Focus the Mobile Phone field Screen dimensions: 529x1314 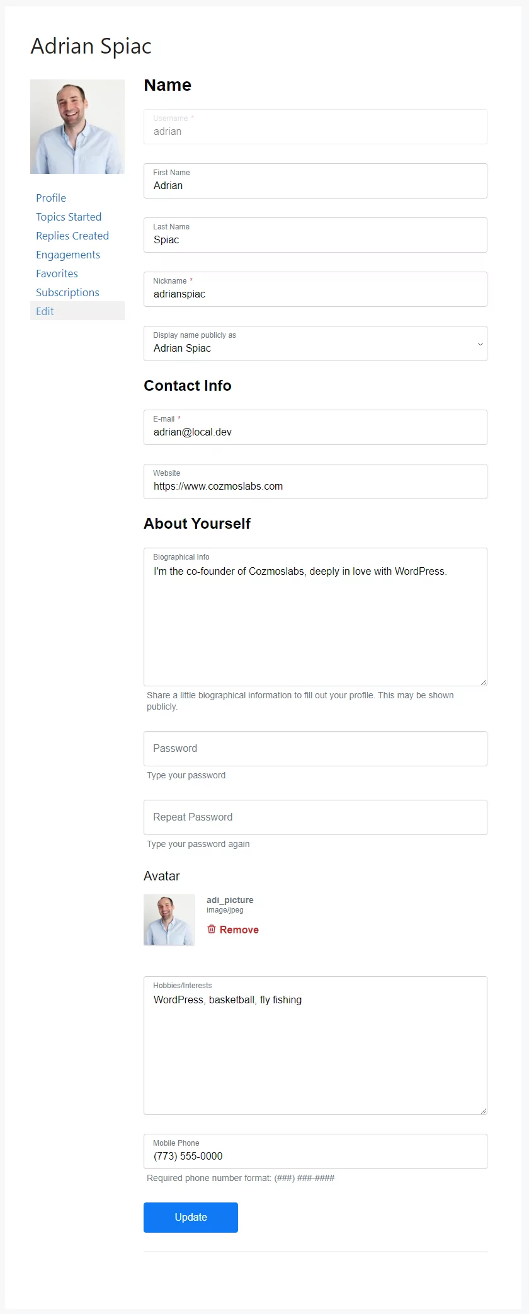[x=315, y=1156]
